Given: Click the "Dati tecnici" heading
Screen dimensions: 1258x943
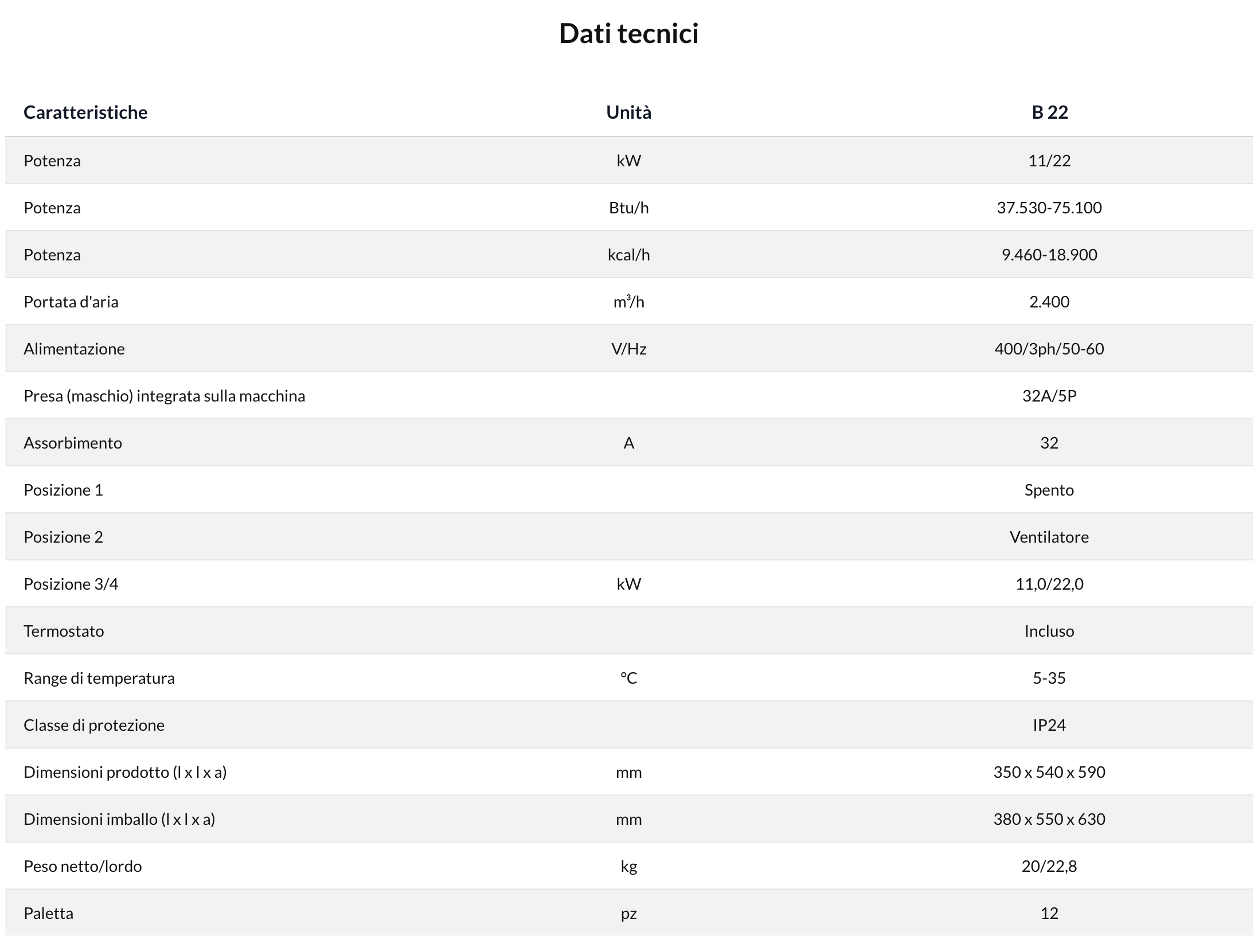Looking at the screenshot, I should (628, 33).
